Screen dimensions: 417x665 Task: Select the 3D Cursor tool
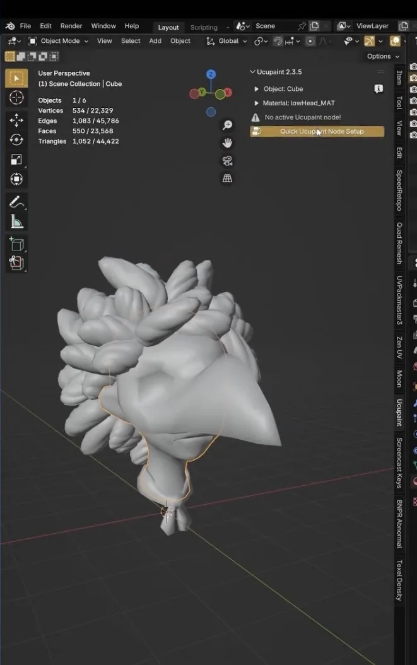pyautogui.click(x=16, y=98)
